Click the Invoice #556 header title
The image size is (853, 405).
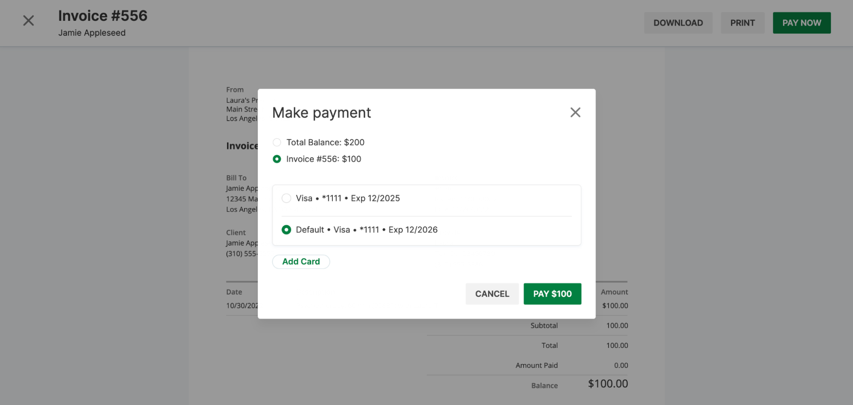pyautogui.click(x=103, y=15)
